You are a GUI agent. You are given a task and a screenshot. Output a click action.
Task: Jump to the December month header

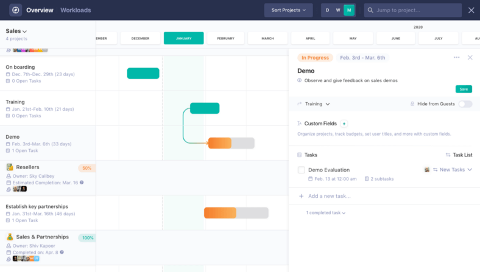tap(140, 38)
